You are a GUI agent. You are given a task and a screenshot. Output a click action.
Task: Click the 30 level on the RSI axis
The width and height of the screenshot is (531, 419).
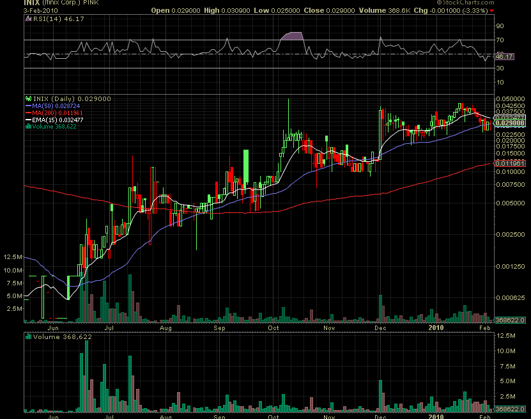tap(500, 68)
